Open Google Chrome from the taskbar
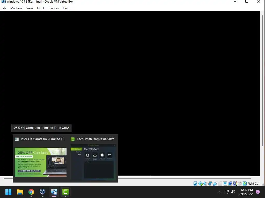 (x=31, y=192)
